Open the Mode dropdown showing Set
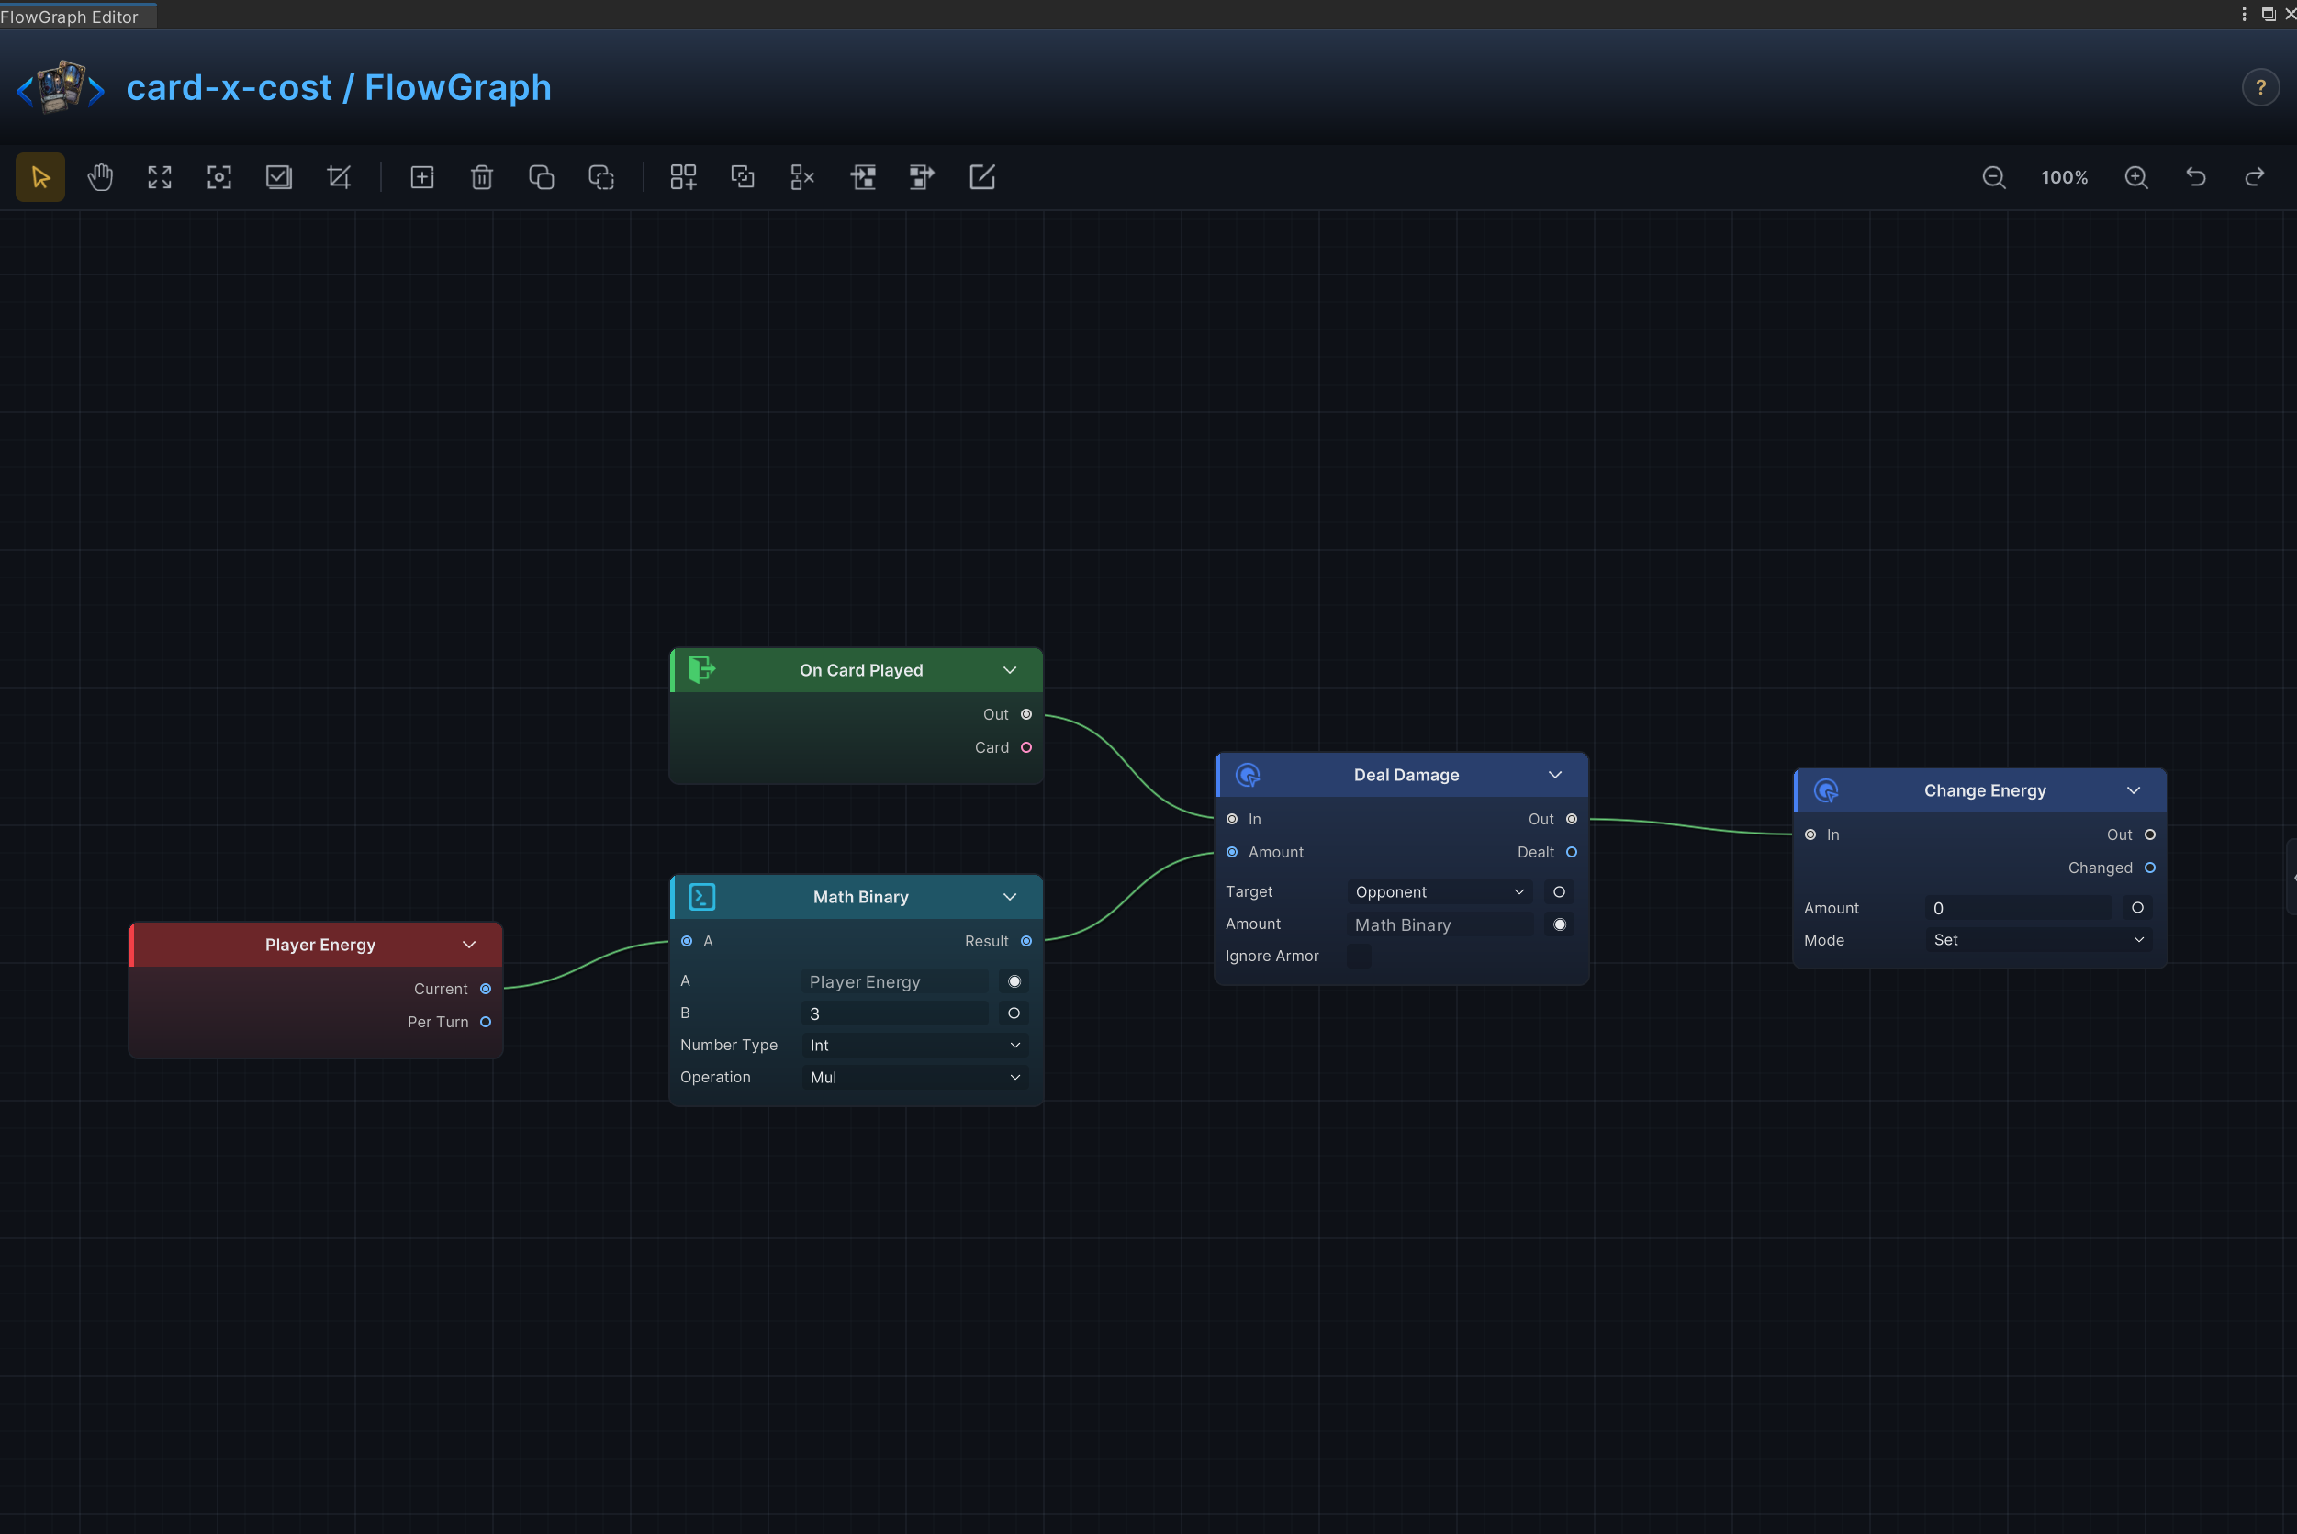The width and height of the screenshot is (2297, 1534). (x=2039, y=940)
